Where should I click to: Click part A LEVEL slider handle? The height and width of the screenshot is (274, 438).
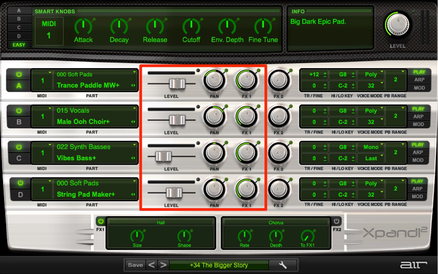(x=177, y=84)
